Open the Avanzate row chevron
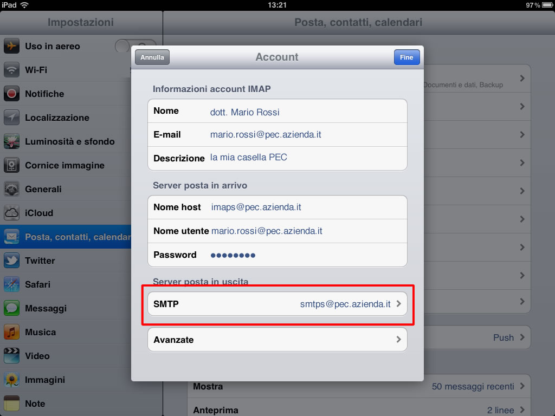 [x=398, y=340]
